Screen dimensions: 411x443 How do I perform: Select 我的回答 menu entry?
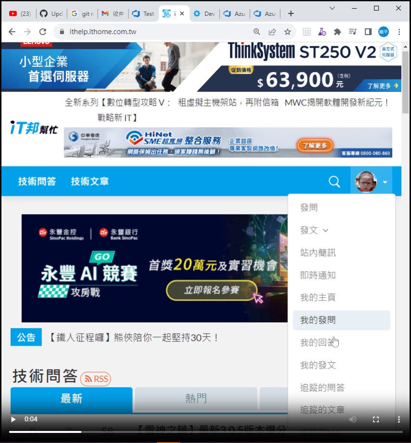pos(318,342)
